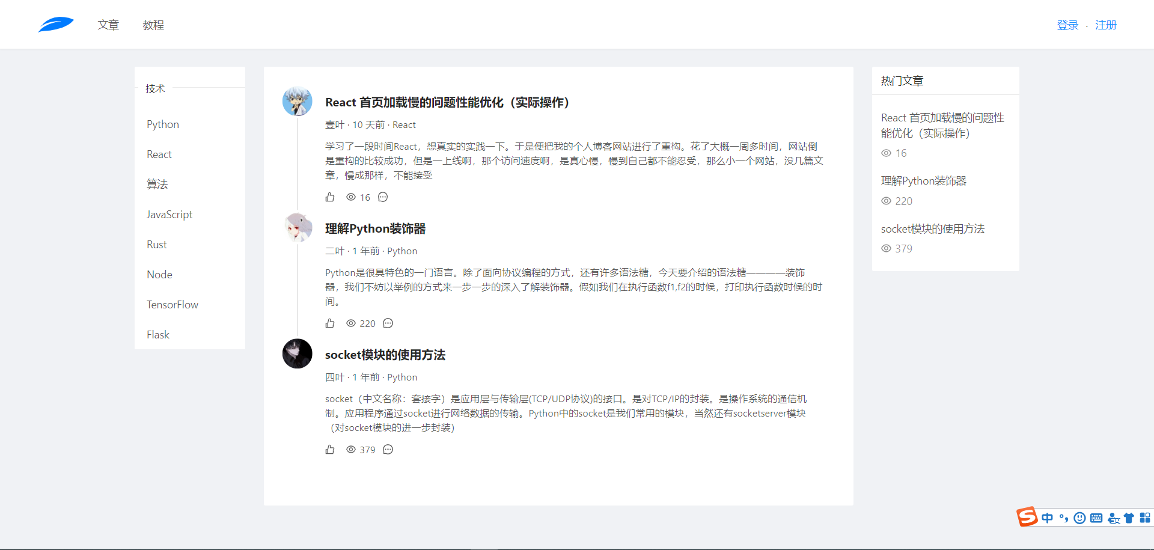Open socket模块的使用方法 in hot articles panel
1154x550 pixels.
coord(932,229)
